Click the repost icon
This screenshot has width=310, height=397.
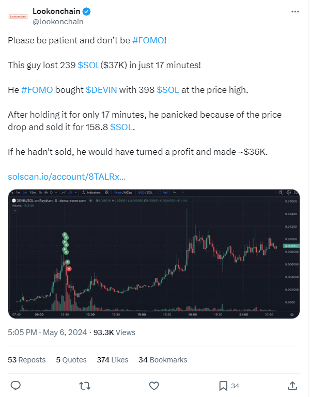coord(84,385)
